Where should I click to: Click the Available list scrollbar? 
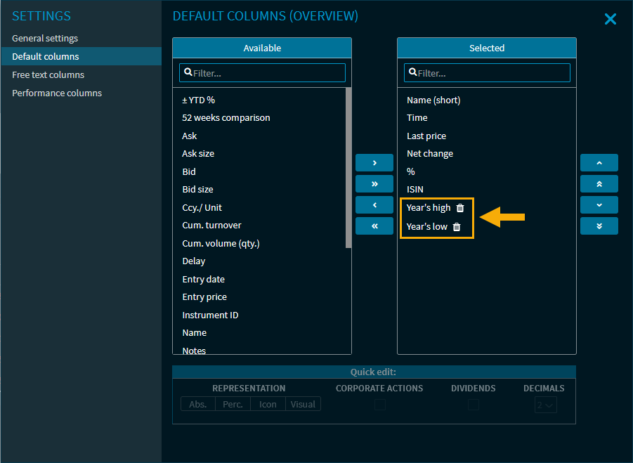tap(348, 169)
